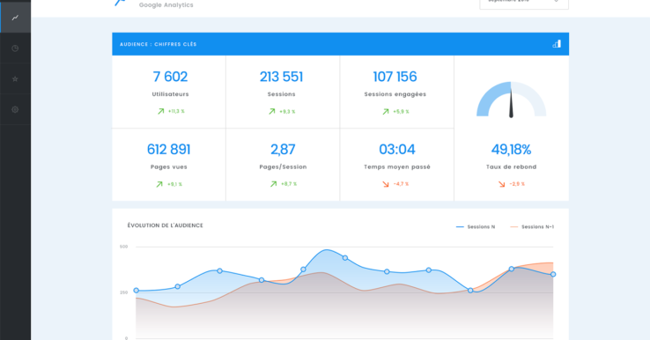Screen dimensions: 650x340
Task: Click the -2,9 % change value
Action: [517, 184]
